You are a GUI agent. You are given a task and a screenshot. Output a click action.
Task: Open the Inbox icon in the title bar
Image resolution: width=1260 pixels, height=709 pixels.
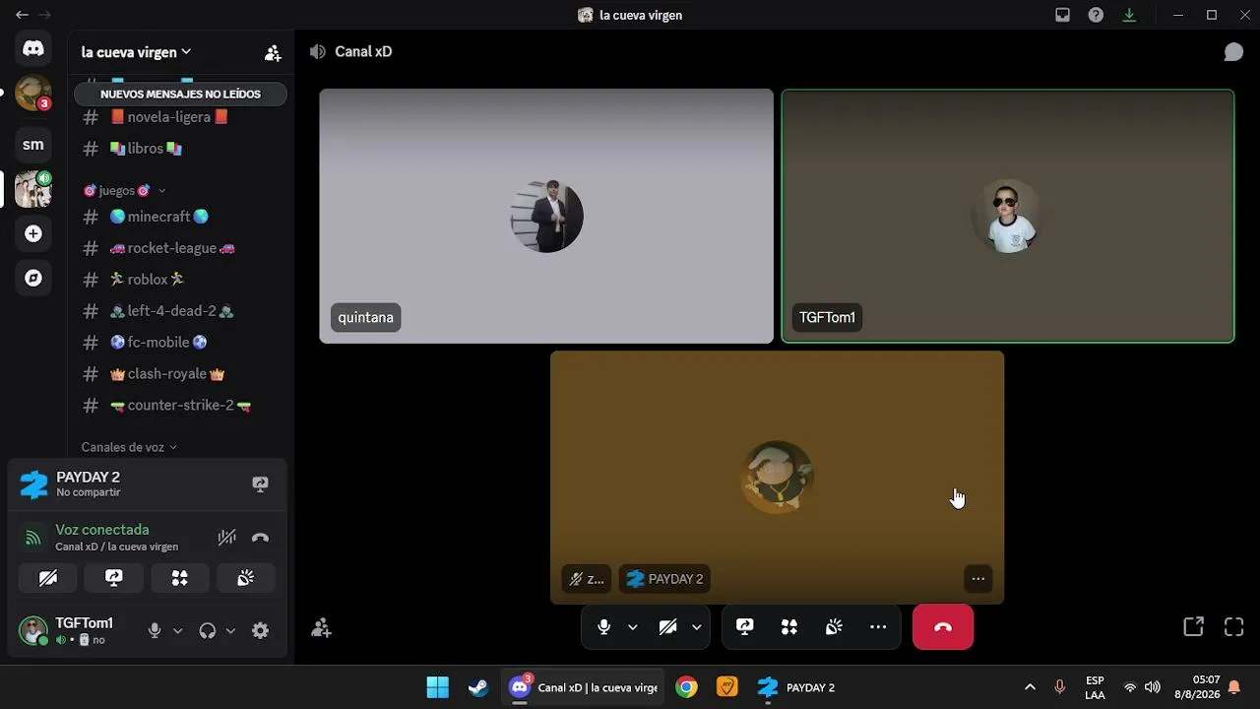(1062, 15)
